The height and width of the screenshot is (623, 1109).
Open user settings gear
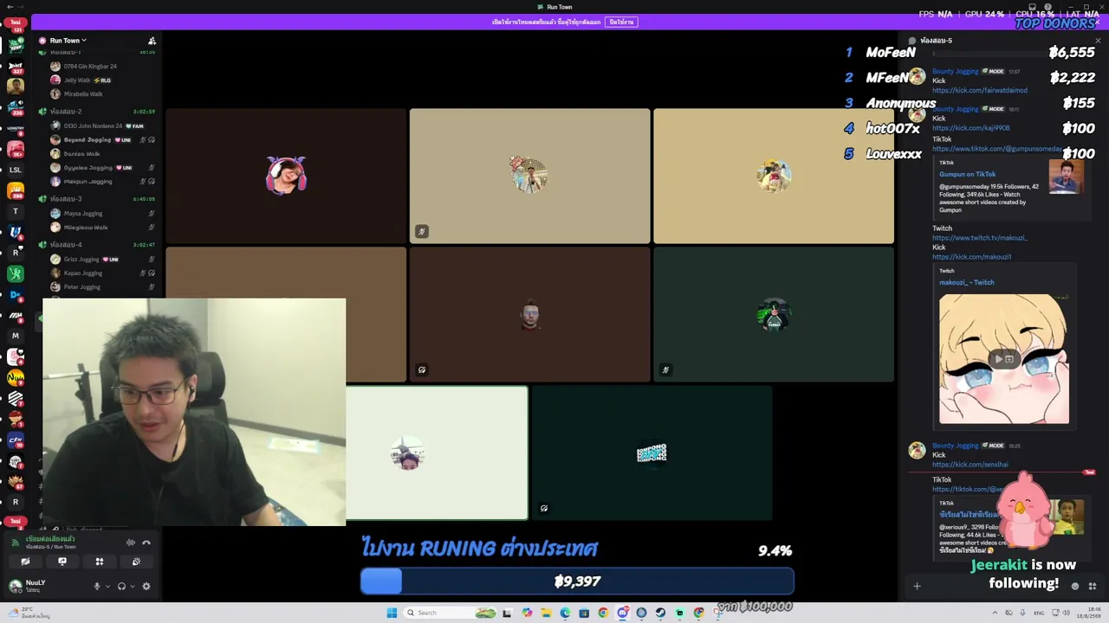[146, 586]
